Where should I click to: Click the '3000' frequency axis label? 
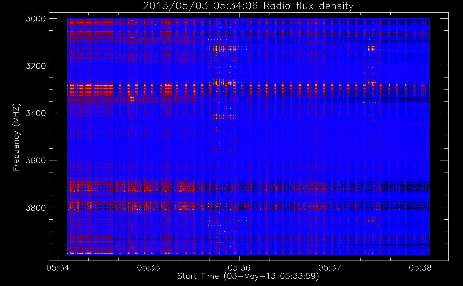pyautogui.click(x=36, y=19)
